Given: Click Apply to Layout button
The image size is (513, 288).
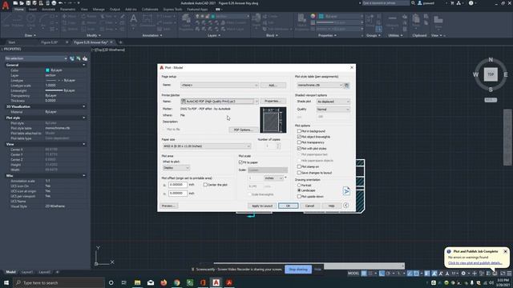Looking at the screenshot, I should (x=262, y=206).
